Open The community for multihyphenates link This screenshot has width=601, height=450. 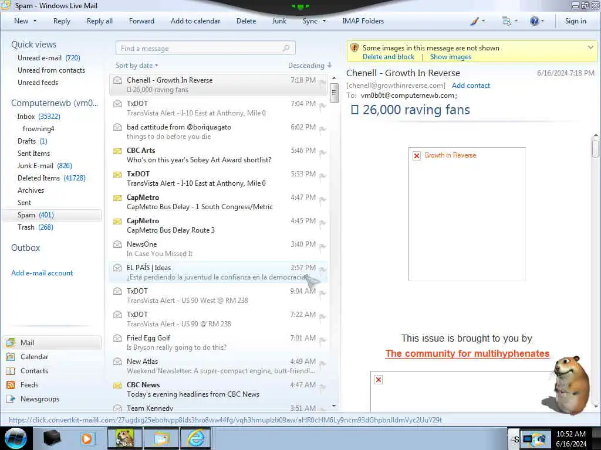[x=467, y=353]
